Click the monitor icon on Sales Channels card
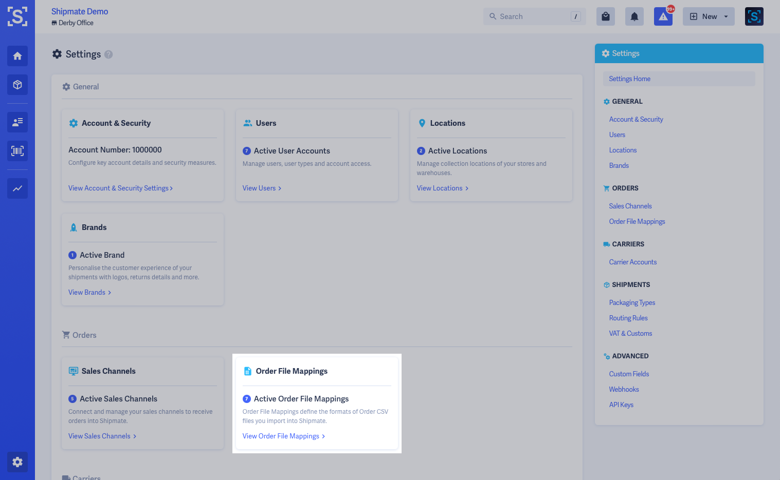This screenshot has width=780, height=480. (74, 371)
